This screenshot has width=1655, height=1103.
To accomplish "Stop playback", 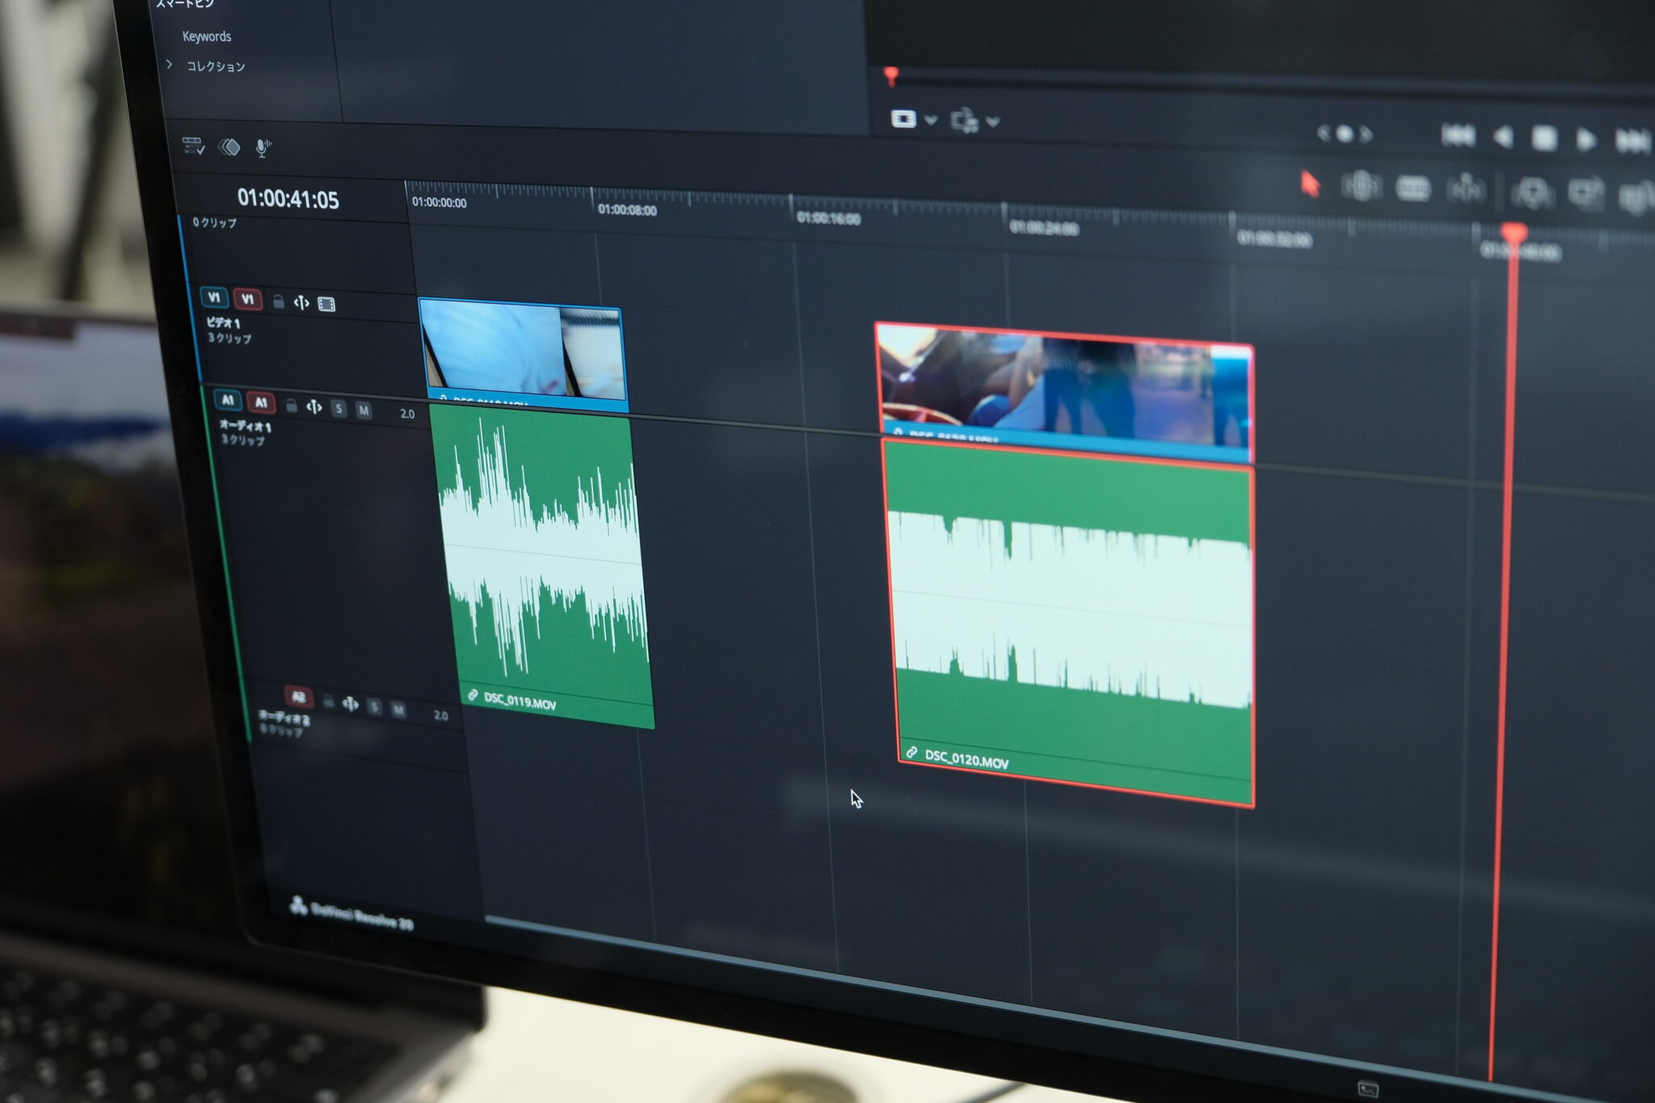I will tap(1544, 138).
